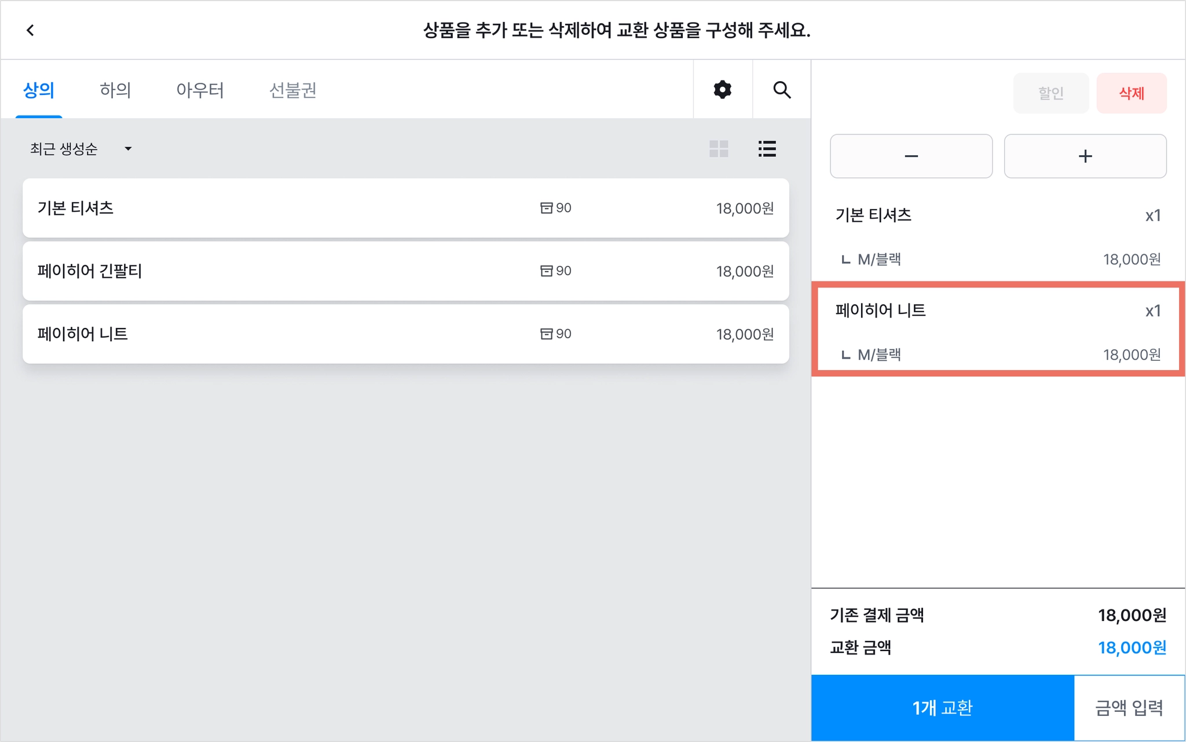The height and width of the screenshot is (742, 1186).
Task: Delete the selected item with 삭제
Action: pos(1132,93)
